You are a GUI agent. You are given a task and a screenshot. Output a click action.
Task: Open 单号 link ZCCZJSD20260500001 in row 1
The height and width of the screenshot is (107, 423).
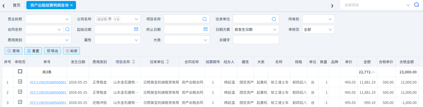coord(48,83)
